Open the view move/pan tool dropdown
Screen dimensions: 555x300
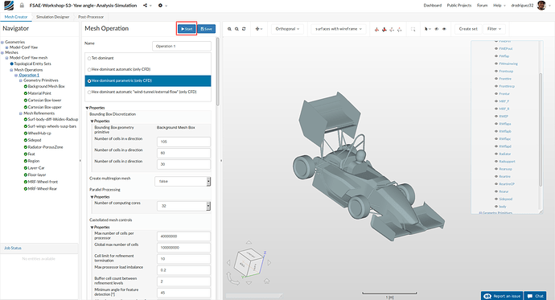coord(259,29)
